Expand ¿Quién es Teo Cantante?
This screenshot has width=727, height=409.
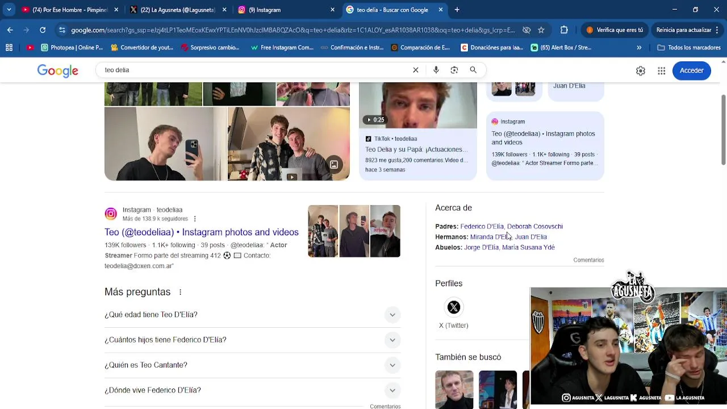[x=253, y=365]
